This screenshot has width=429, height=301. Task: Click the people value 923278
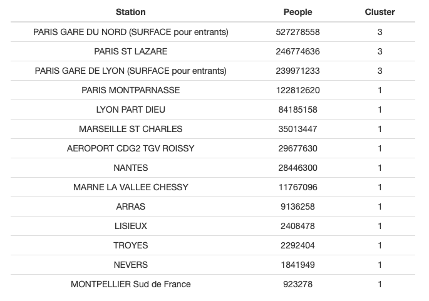point(297,284)
